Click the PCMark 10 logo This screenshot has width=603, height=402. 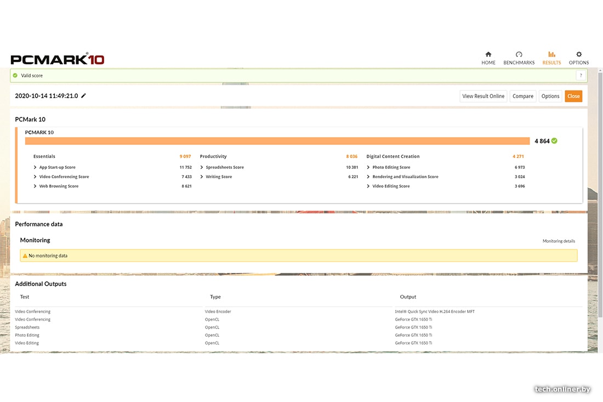58,59
